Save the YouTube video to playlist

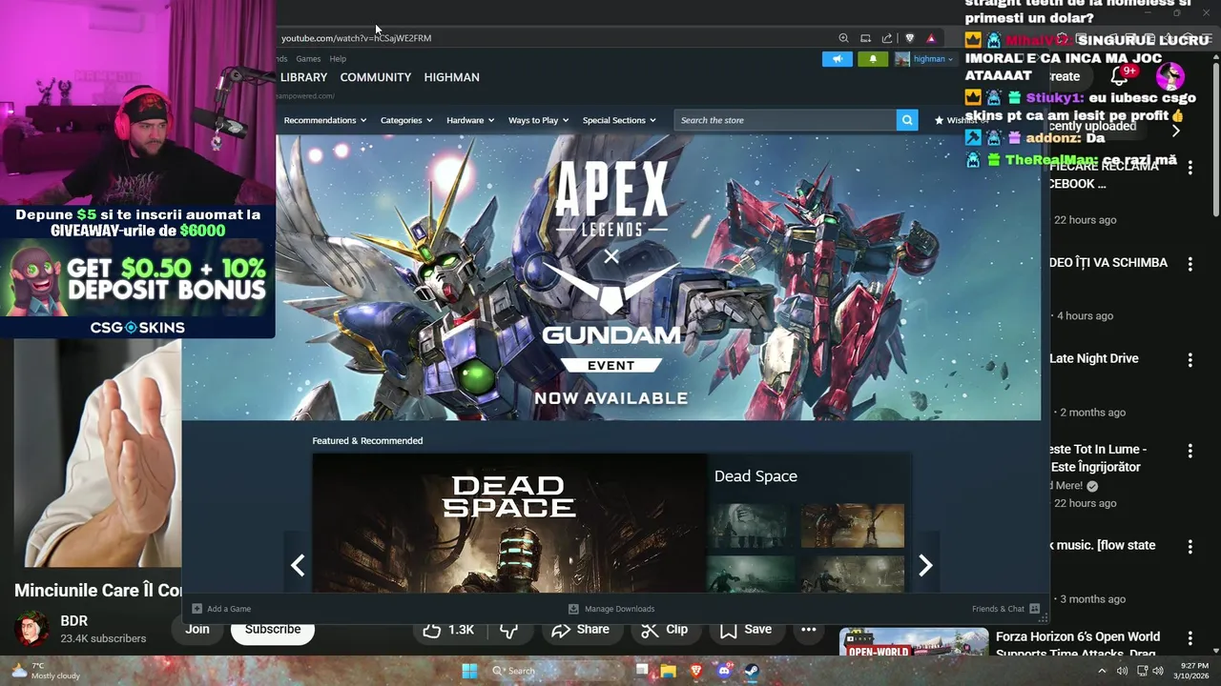(x=746, y=630)
